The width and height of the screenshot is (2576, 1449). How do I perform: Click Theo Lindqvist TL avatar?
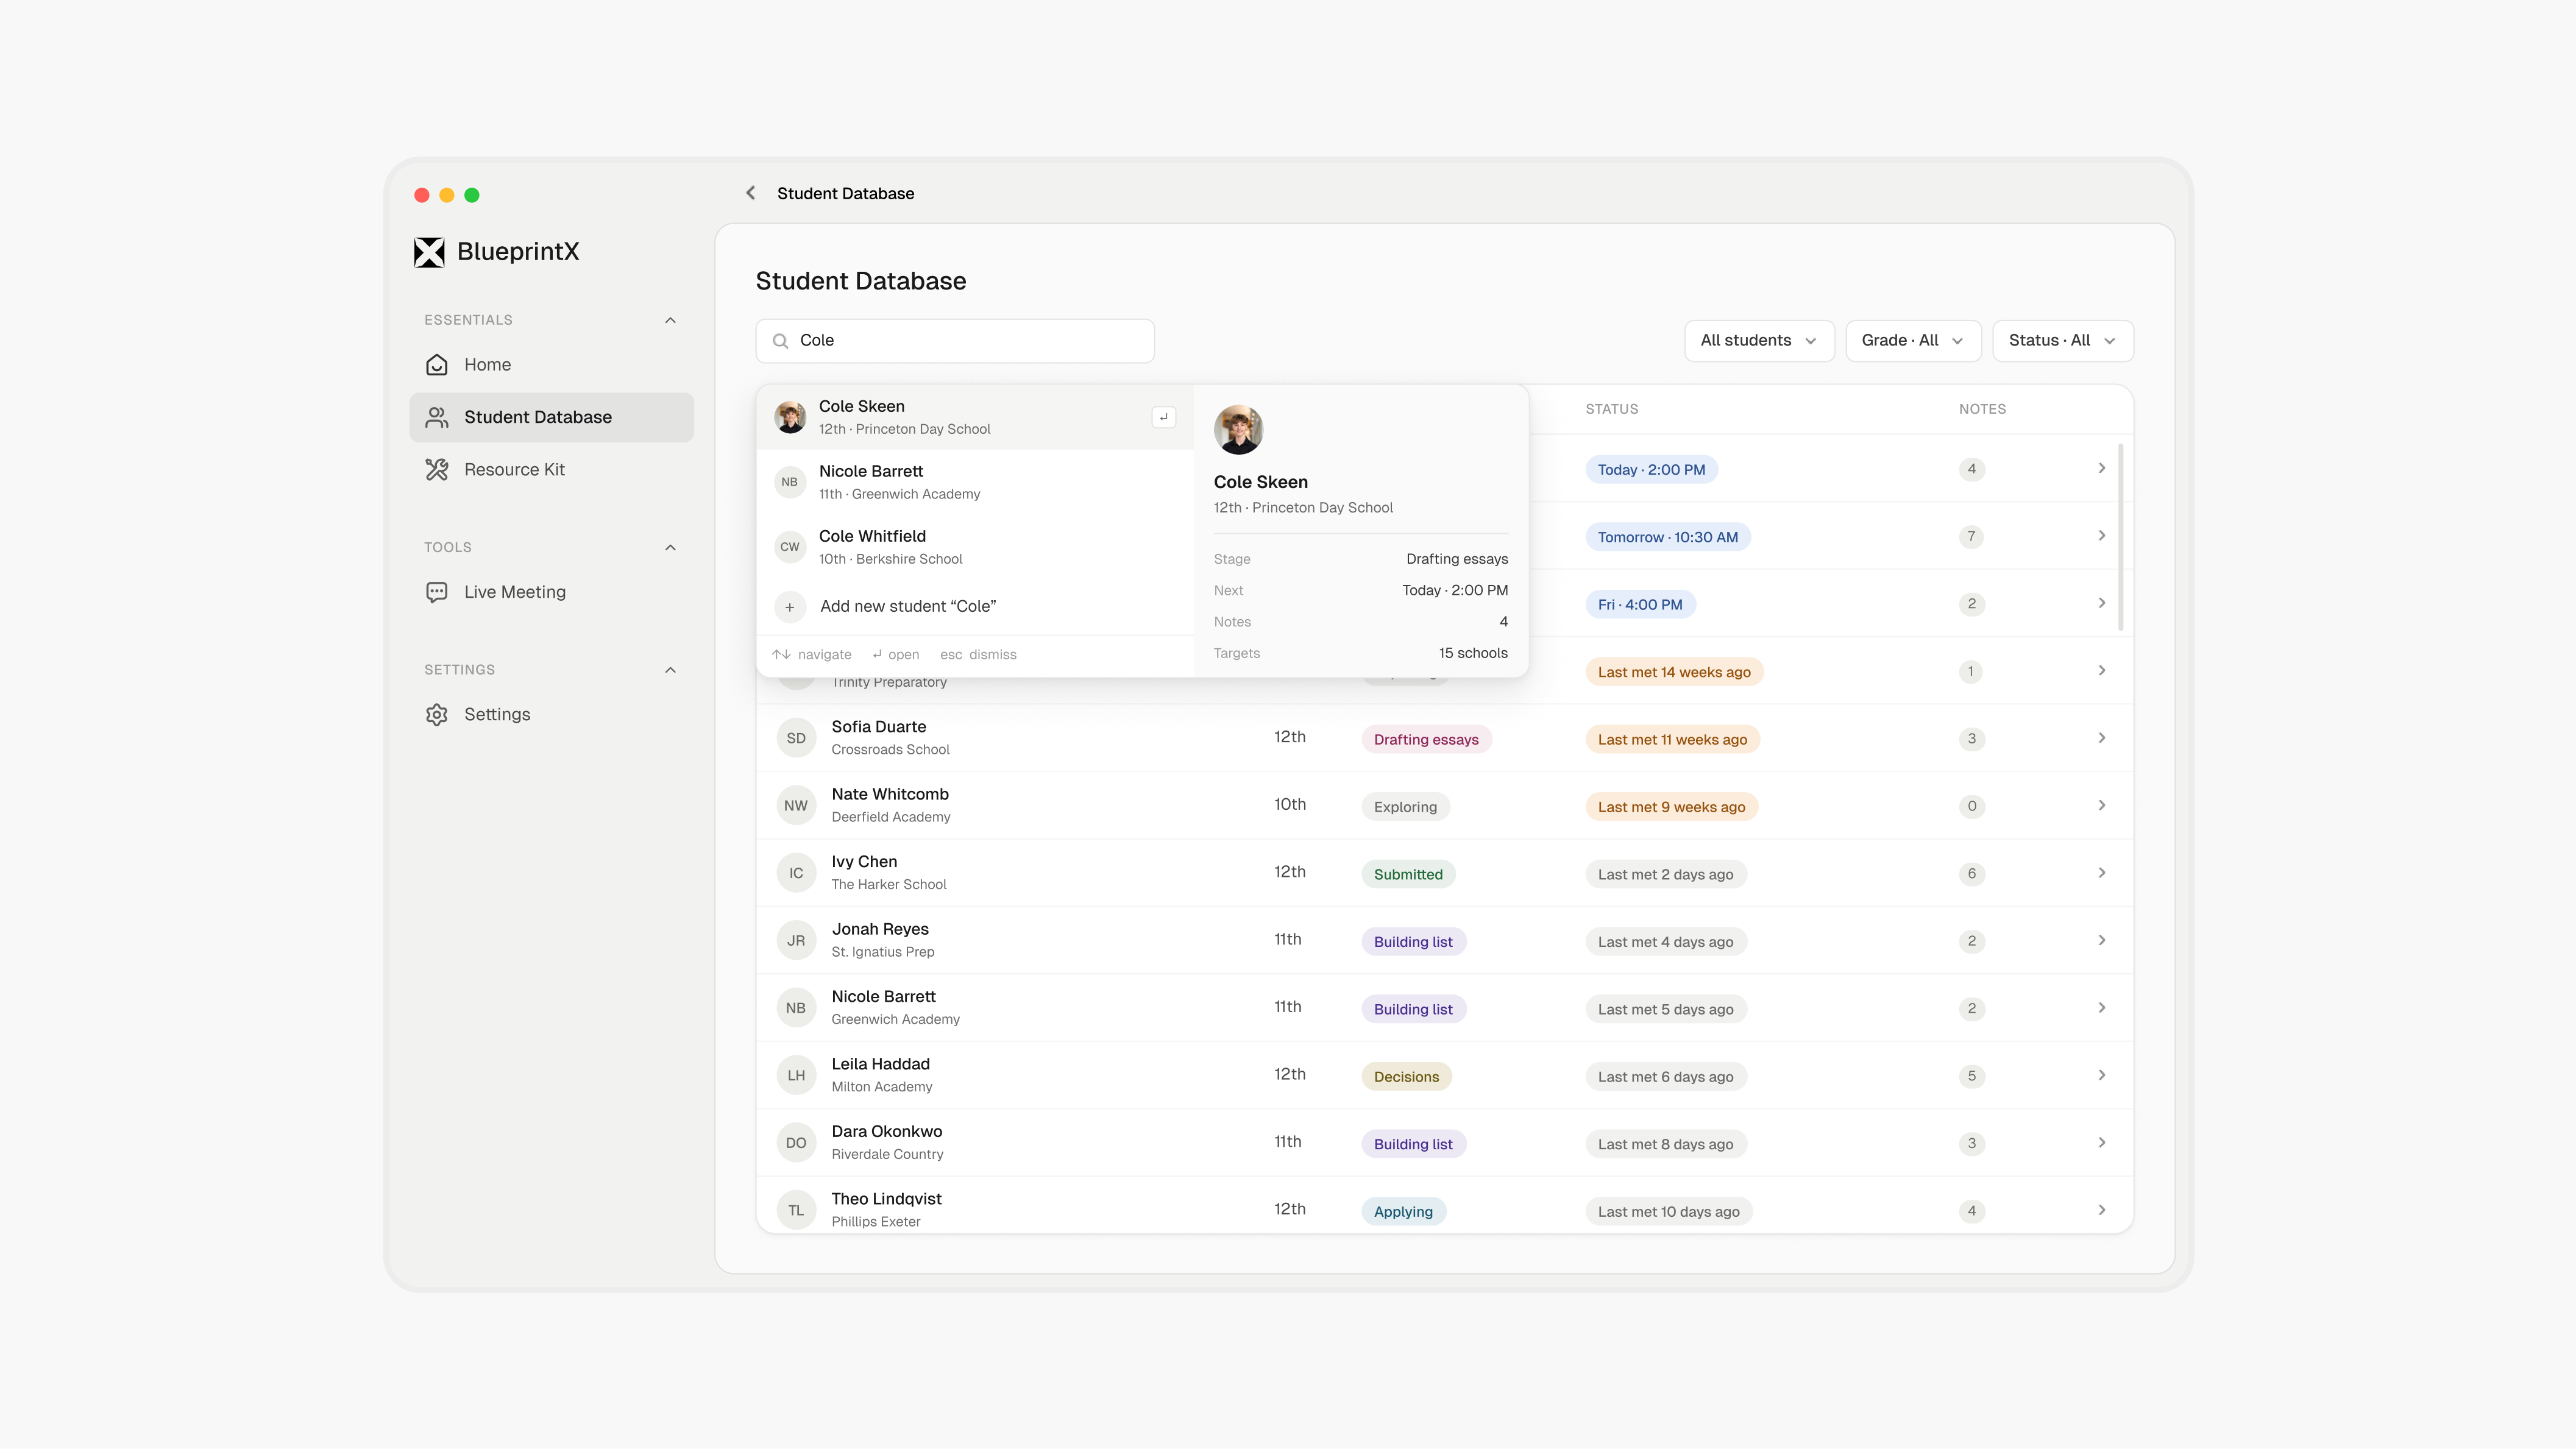coord(796,1211)
